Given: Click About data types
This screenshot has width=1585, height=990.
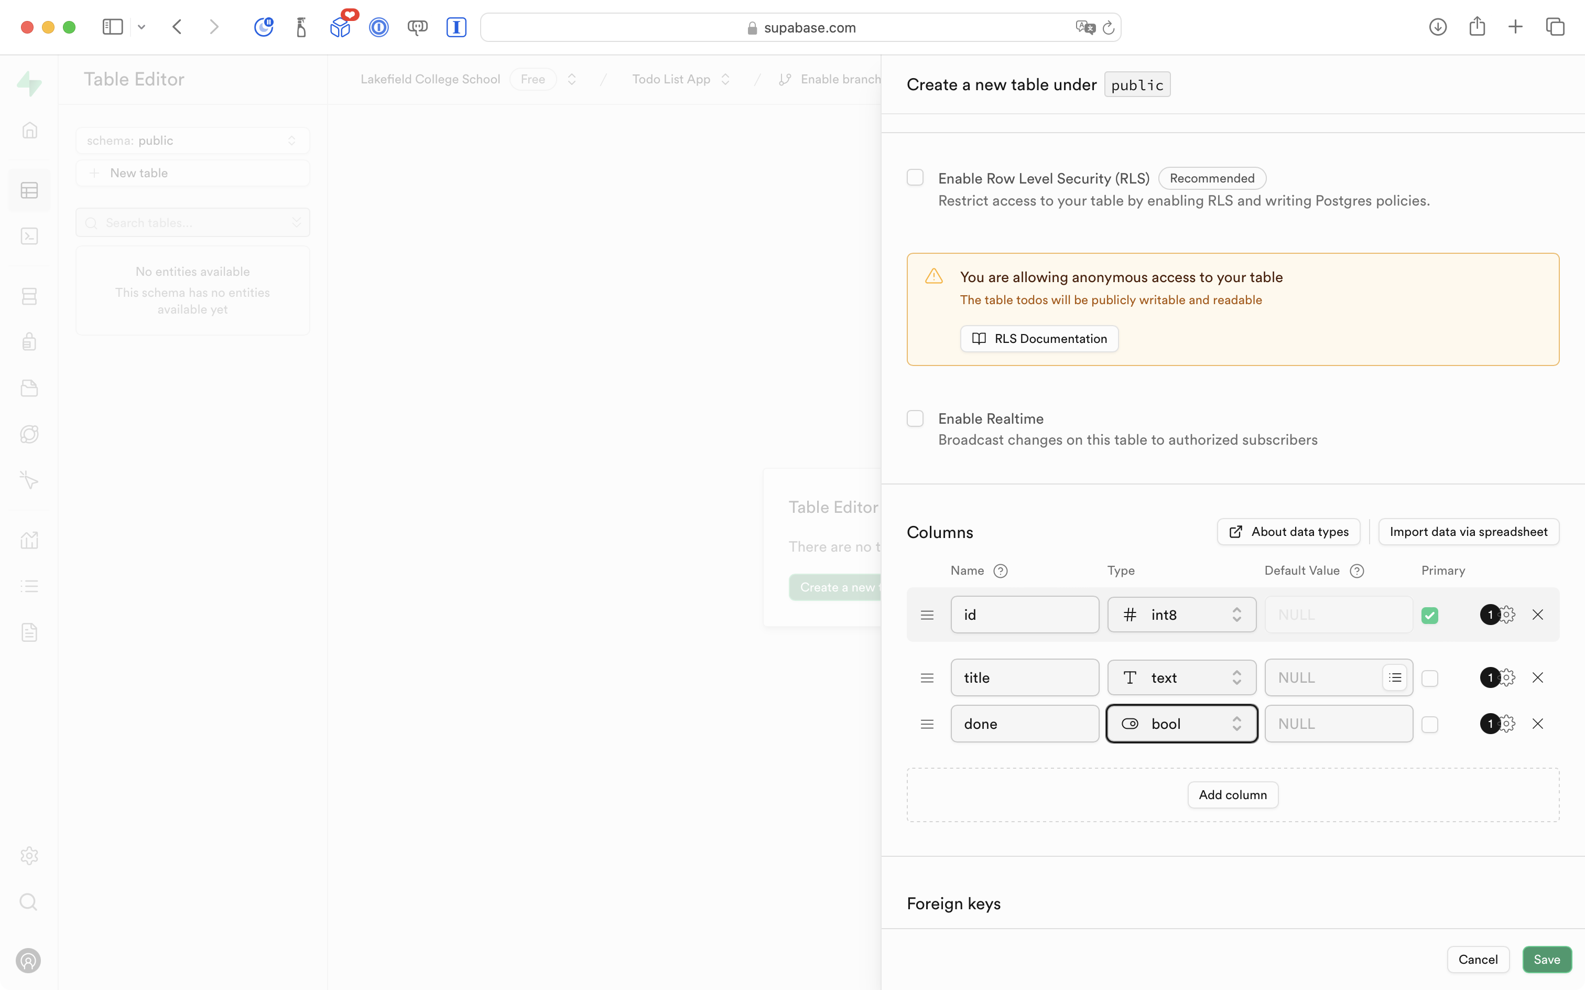Looking at the screenshot, I should point(1288,532).
